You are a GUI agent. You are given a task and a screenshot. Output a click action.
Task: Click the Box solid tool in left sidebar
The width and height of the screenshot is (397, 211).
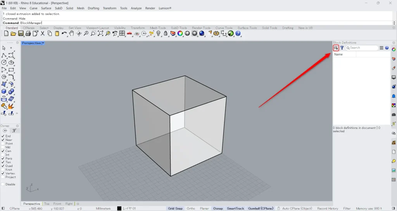[4, 92]
